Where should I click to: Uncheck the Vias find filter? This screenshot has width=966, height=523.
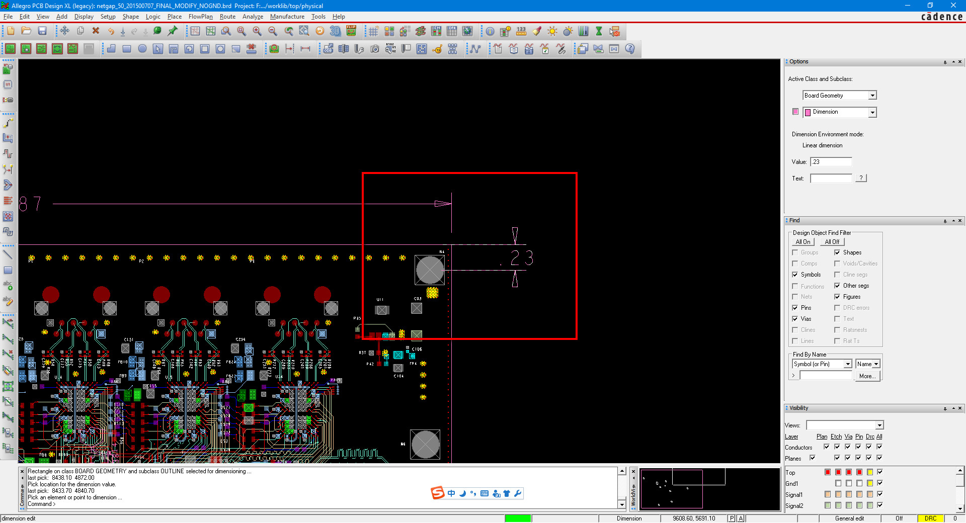point(795,319)
